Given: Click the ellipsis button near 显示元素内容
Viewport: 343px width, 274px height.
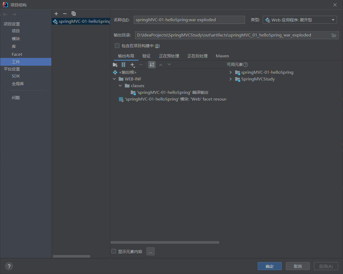Looking at the screenshot, I should (150, 251).
